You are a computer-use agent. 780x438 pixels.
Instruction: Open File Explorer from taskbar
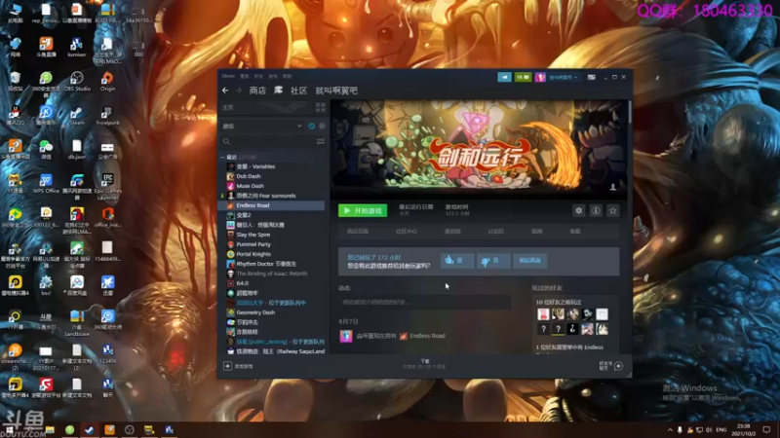click(x=50, y=430)
